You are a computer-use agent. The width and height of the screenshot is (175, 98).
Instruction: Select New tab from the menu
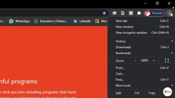[141, 21]
